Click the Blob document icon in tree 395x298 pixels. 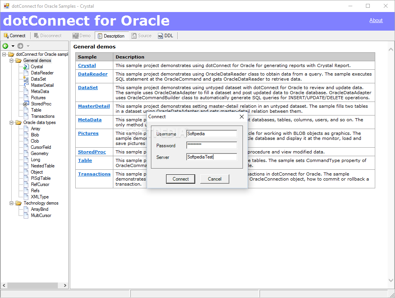pos(26,135)
